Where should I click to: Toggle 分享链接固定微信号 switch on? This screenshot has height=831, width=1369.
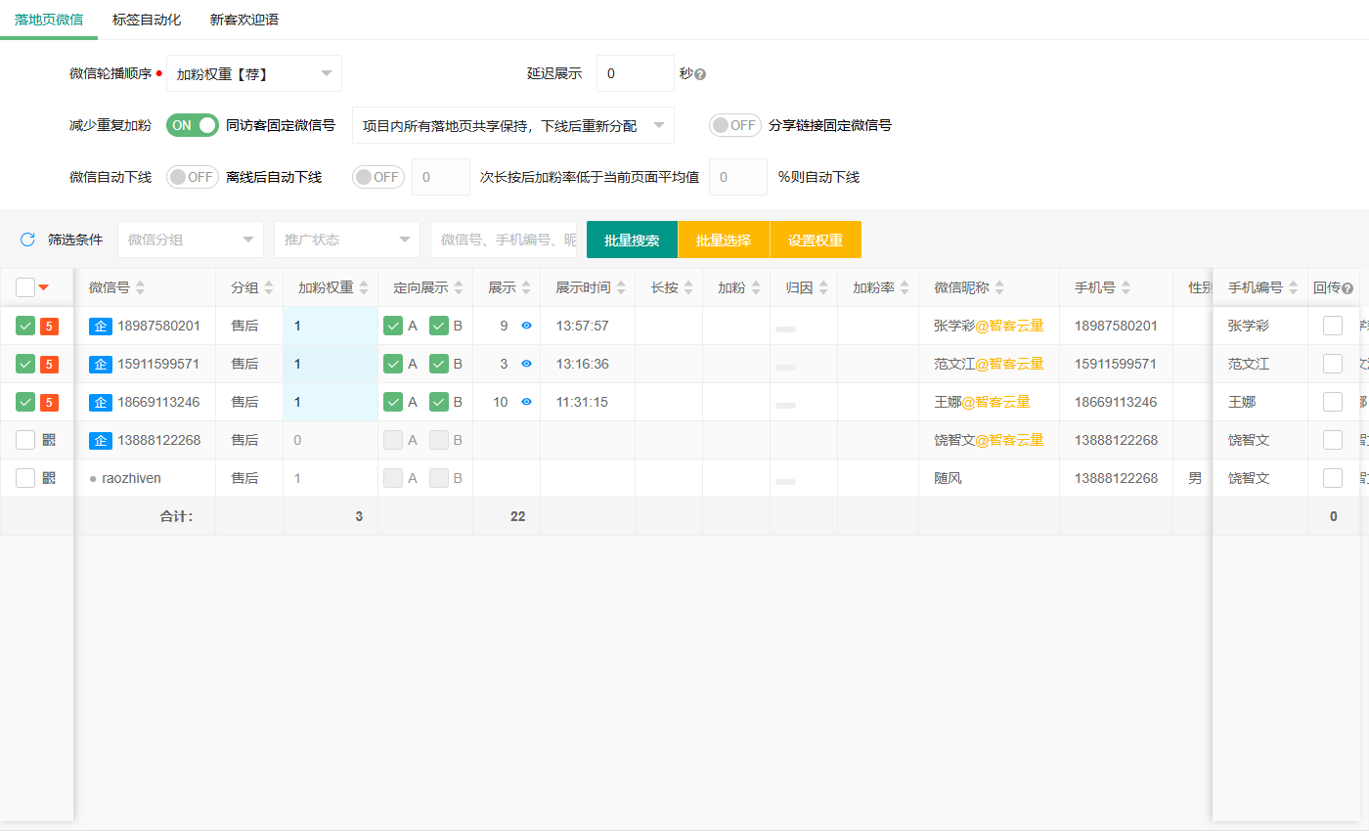pos(735,125)
